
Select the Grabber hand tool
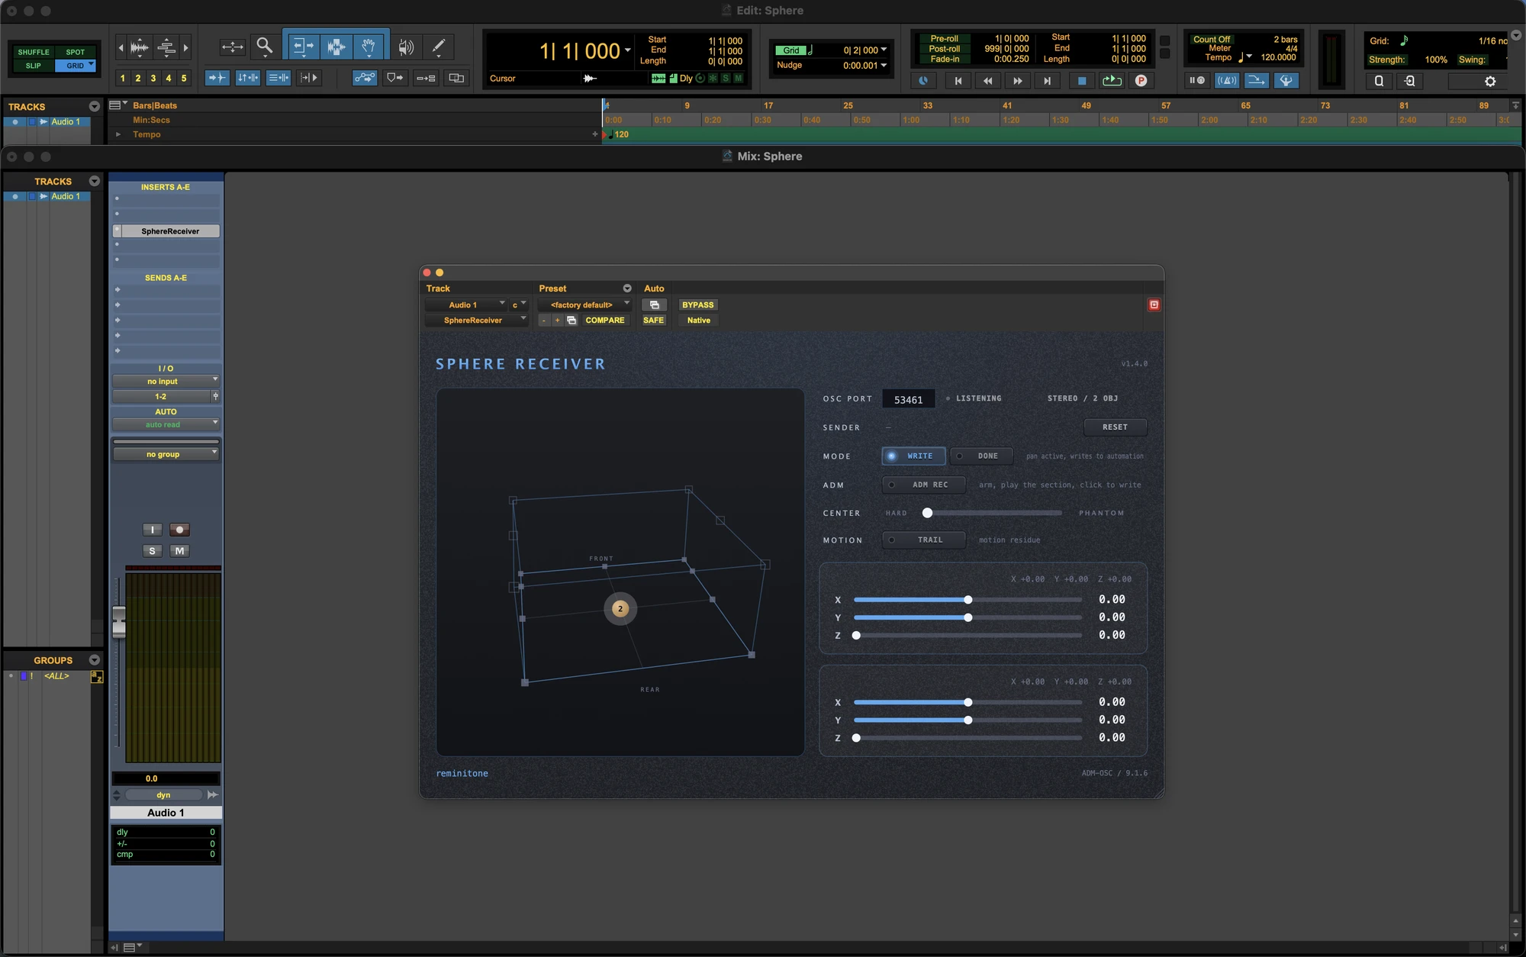369,47
